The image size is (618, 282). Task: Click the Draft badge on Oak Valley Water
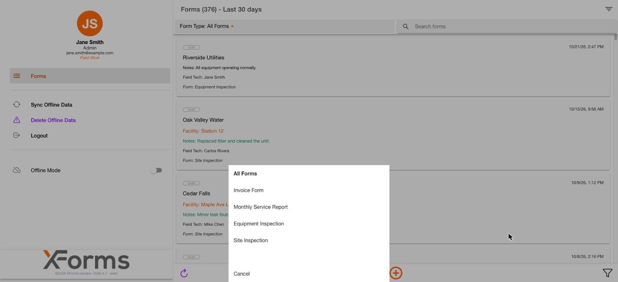pyautogui.click(x=191, y=110)
